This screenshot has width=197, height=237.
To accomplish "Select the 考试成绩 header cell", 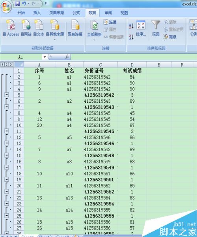I will coord(132,71).
